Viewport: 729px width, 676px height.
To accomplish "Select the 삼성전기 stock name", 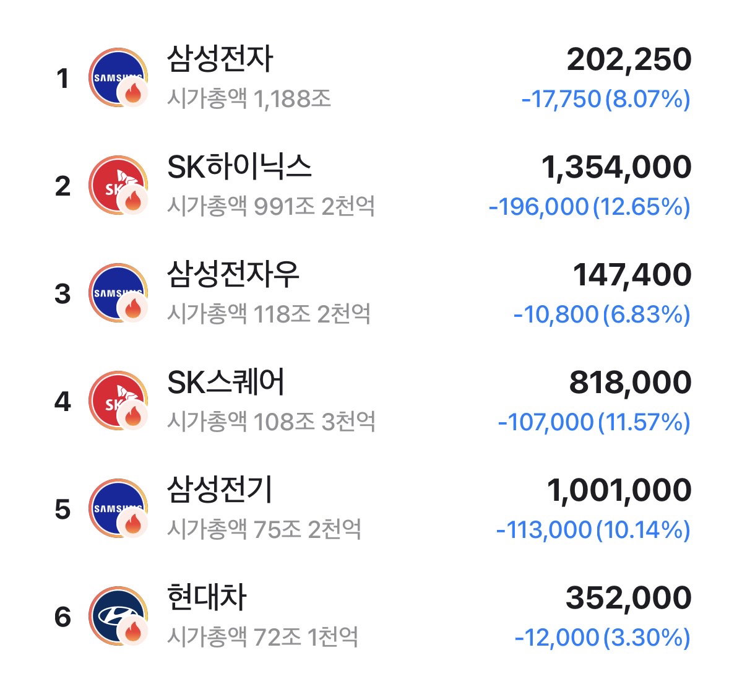I will (x=220, y=490).
